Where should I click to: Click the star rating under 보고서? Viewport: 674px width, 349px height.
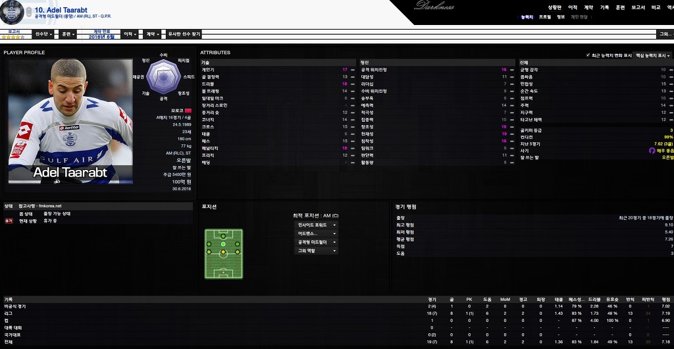click(x=13, y=37)
